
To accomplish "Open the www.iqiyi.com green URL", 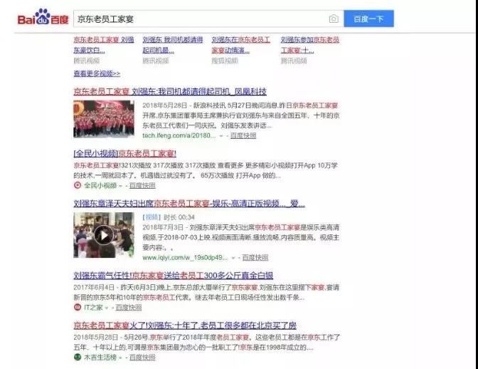I will click(185, 258).
